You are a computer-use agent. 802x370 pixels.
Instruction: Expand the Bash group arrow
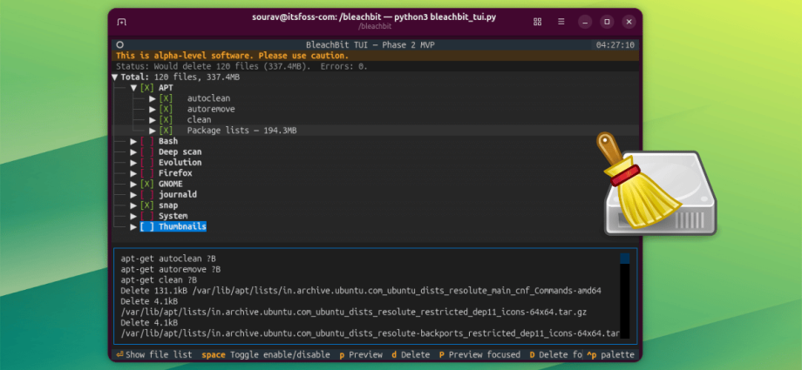133,142
